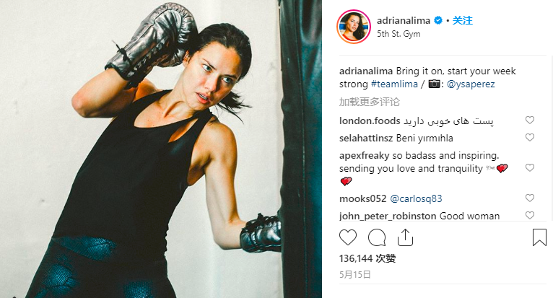
Task: Follow adrianalima with the 关注 button
Action: (x=462, y=20)
